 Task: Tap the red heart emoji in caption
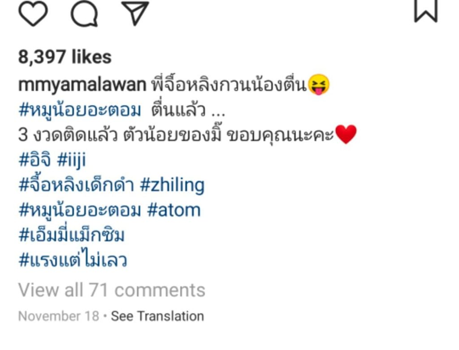[346, 134]
